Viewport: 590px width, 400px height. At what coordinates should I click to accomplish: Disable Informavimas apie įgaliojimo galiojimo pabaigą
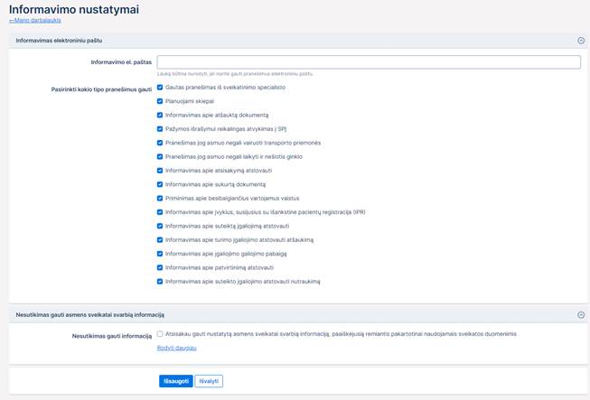click(x=160, y=254)
